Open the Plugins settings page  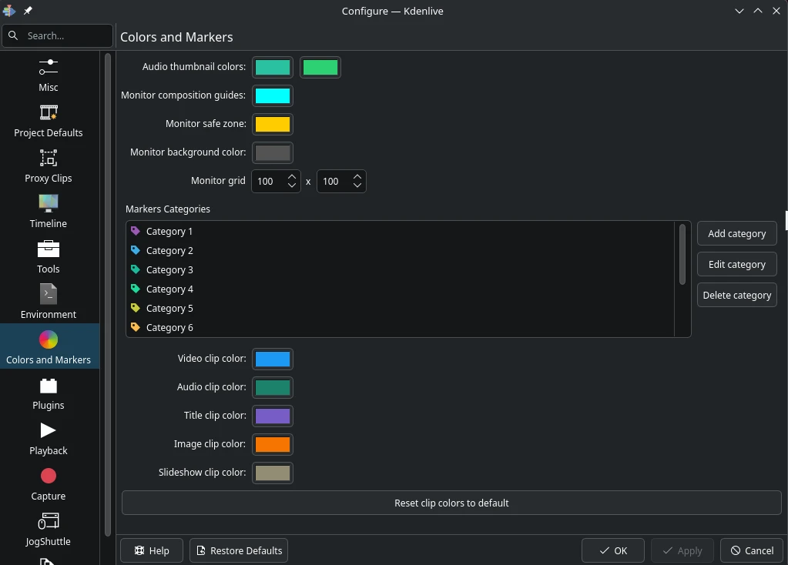click(x=49, y=394)
